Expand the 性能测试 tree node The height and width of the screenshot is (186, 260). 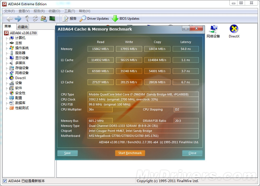coord(7,108)
